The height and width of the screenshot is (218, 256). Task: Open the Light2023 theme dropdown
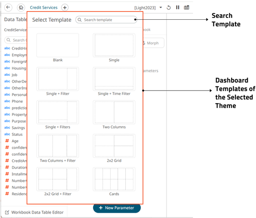[161, 8]
